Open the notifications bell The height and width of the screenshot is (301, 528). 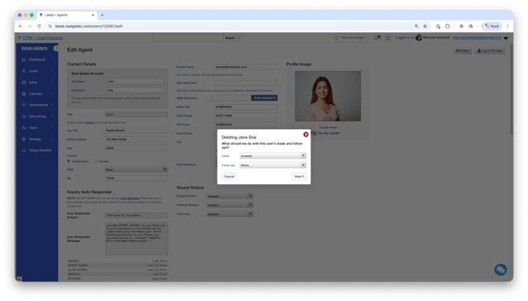click(377, 38)
